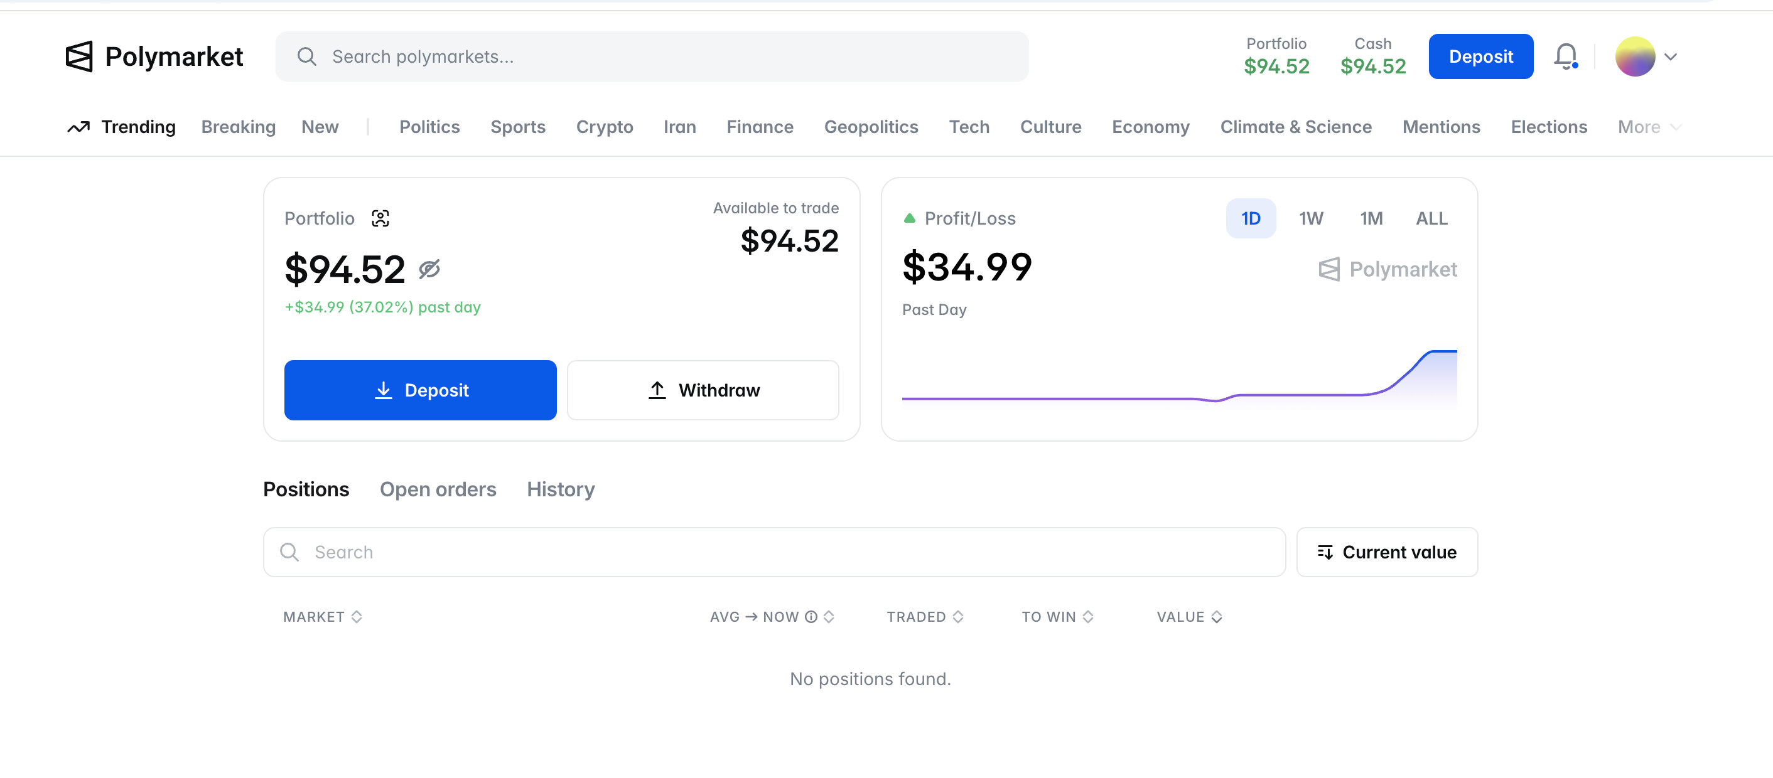Click the Trending arrow icon
1773x778 pixels.
coord(78,127)
